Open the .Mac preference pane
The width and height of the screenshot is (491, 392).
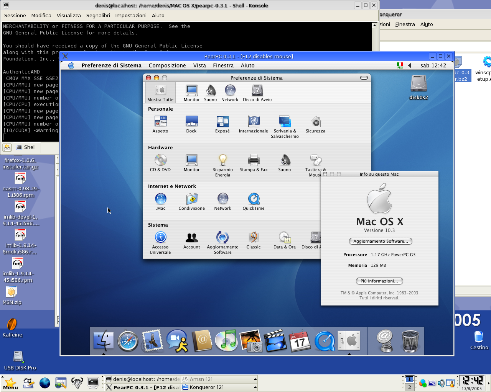click(161, 202)
